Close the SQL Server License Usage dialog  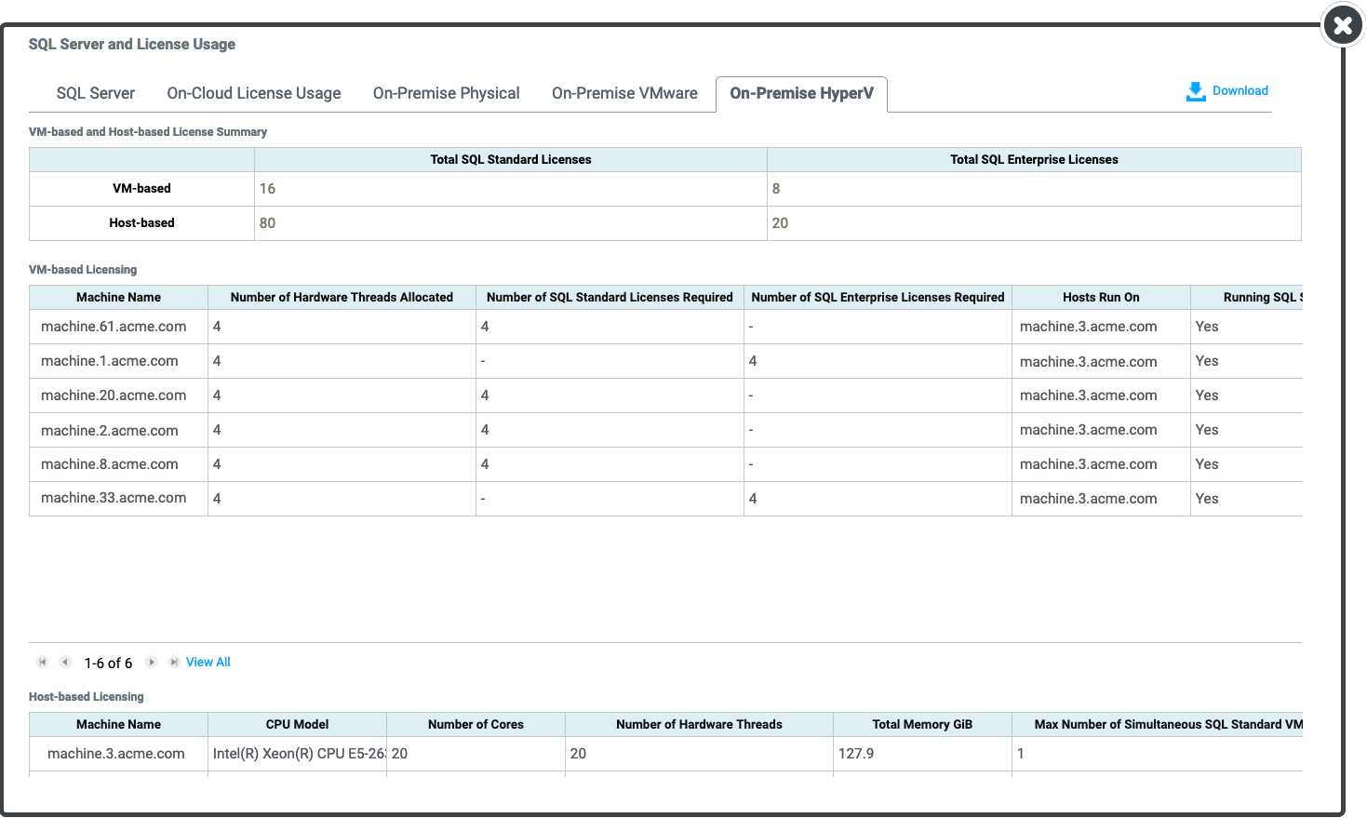[1342, 26]
